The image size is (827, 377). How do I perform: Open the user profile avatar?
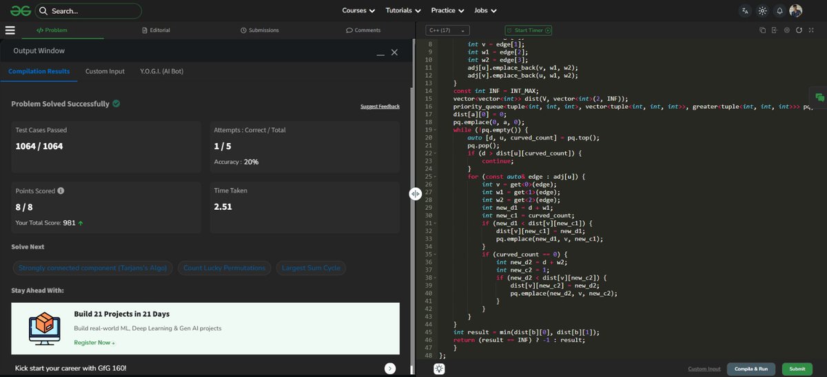[796, 10]
